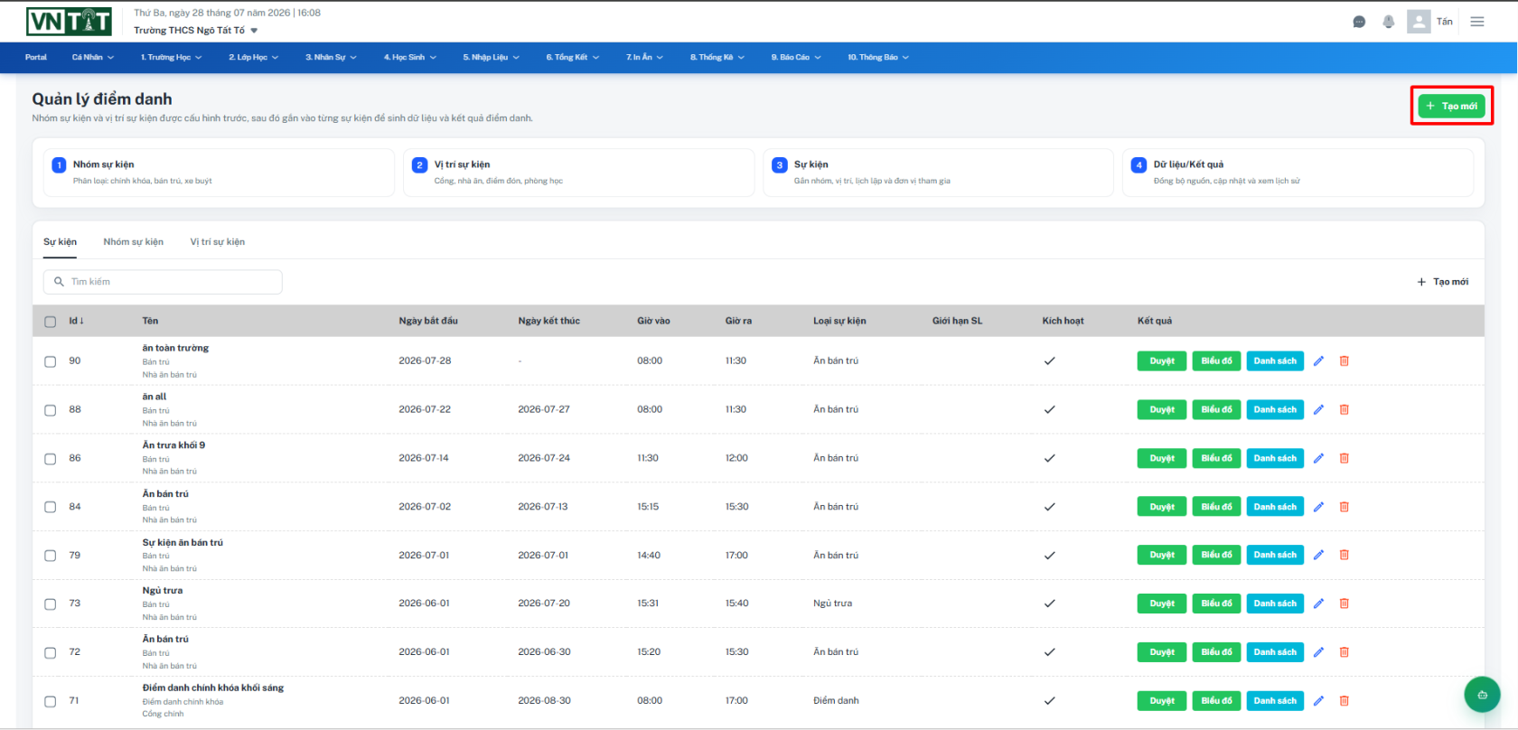Go to the Portal menu item

(36, 58)
